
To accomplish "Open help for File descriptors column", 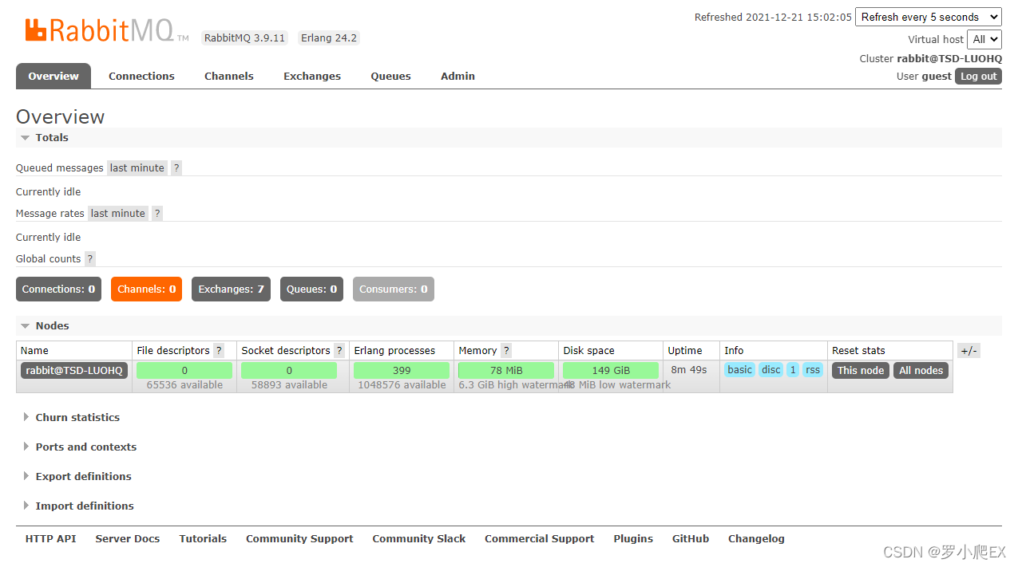I will (x=219, y=350).
